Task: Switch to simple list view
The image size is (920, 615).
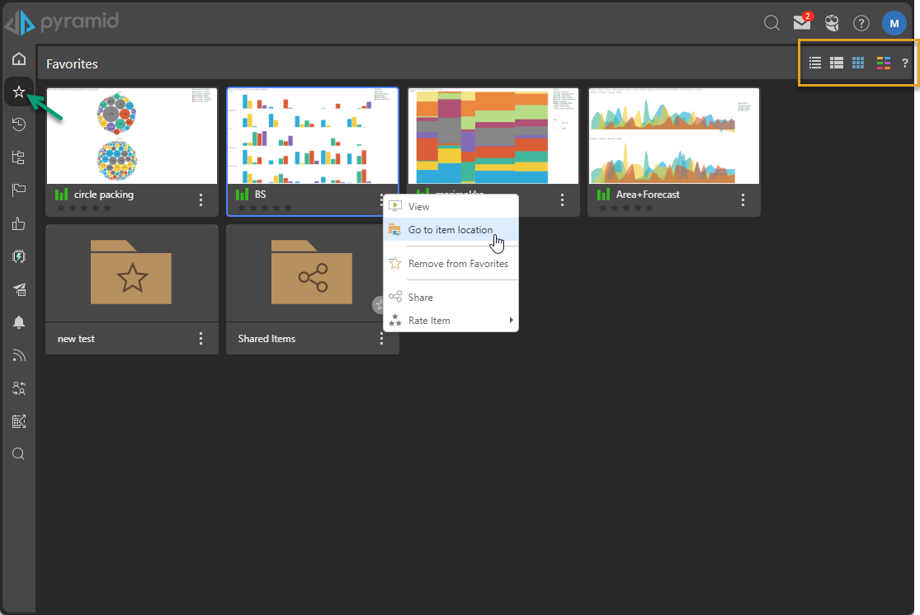Action: (815, 63)
